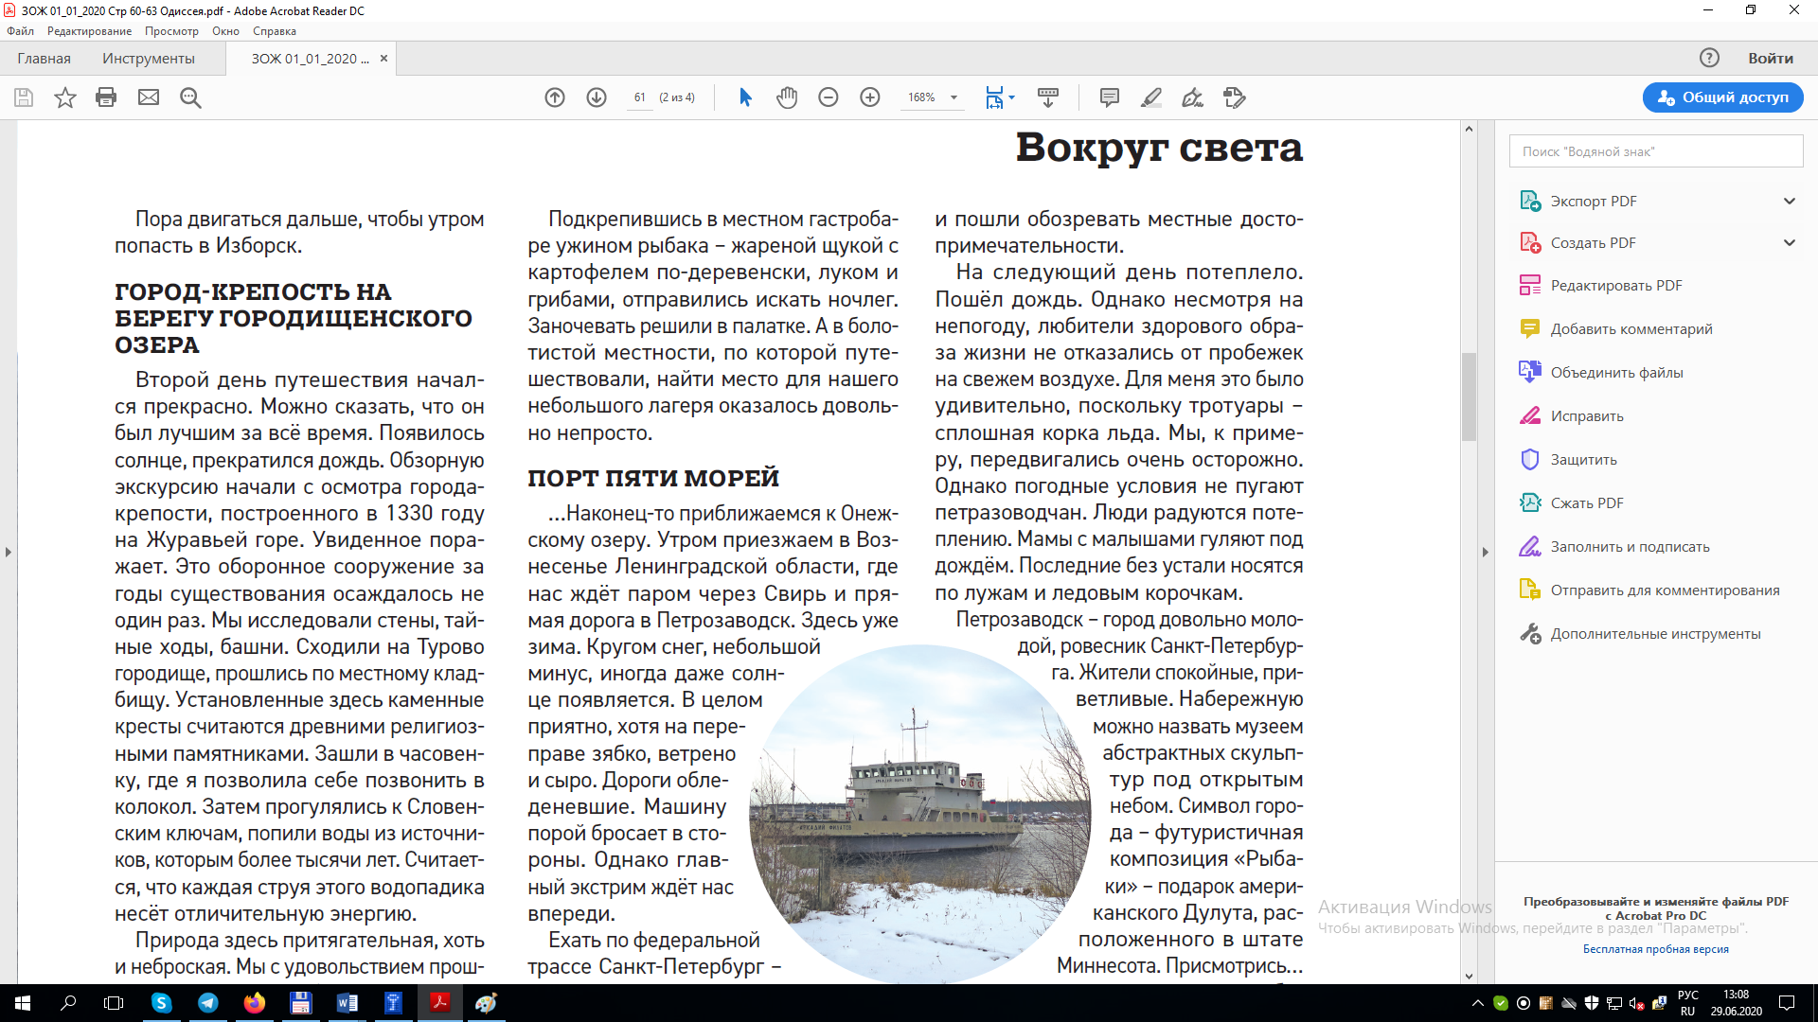Print the current PDF document

pos(106,97)
